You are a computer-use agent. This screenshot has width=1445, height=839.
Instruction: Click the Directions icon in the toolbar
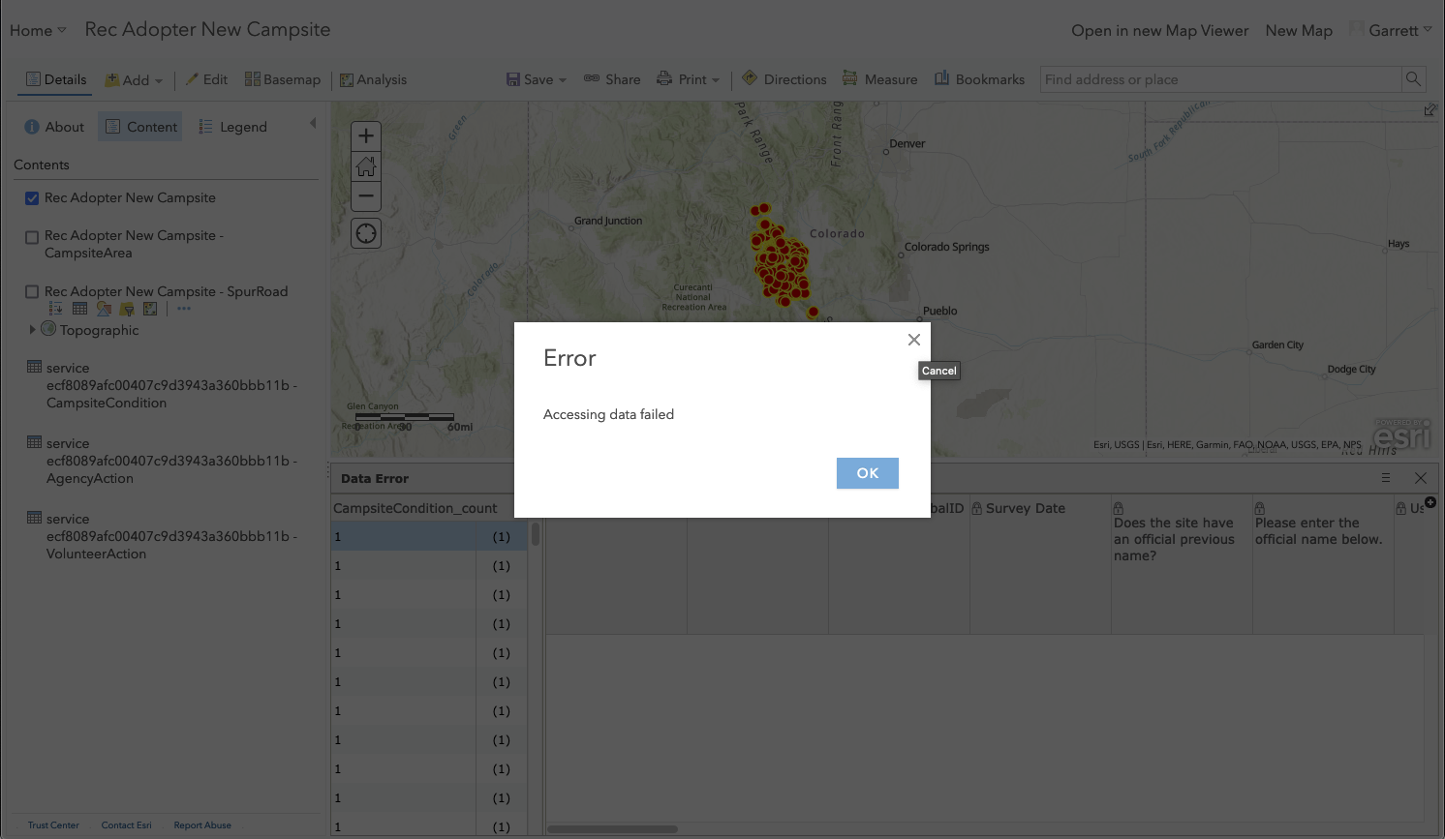784,78
